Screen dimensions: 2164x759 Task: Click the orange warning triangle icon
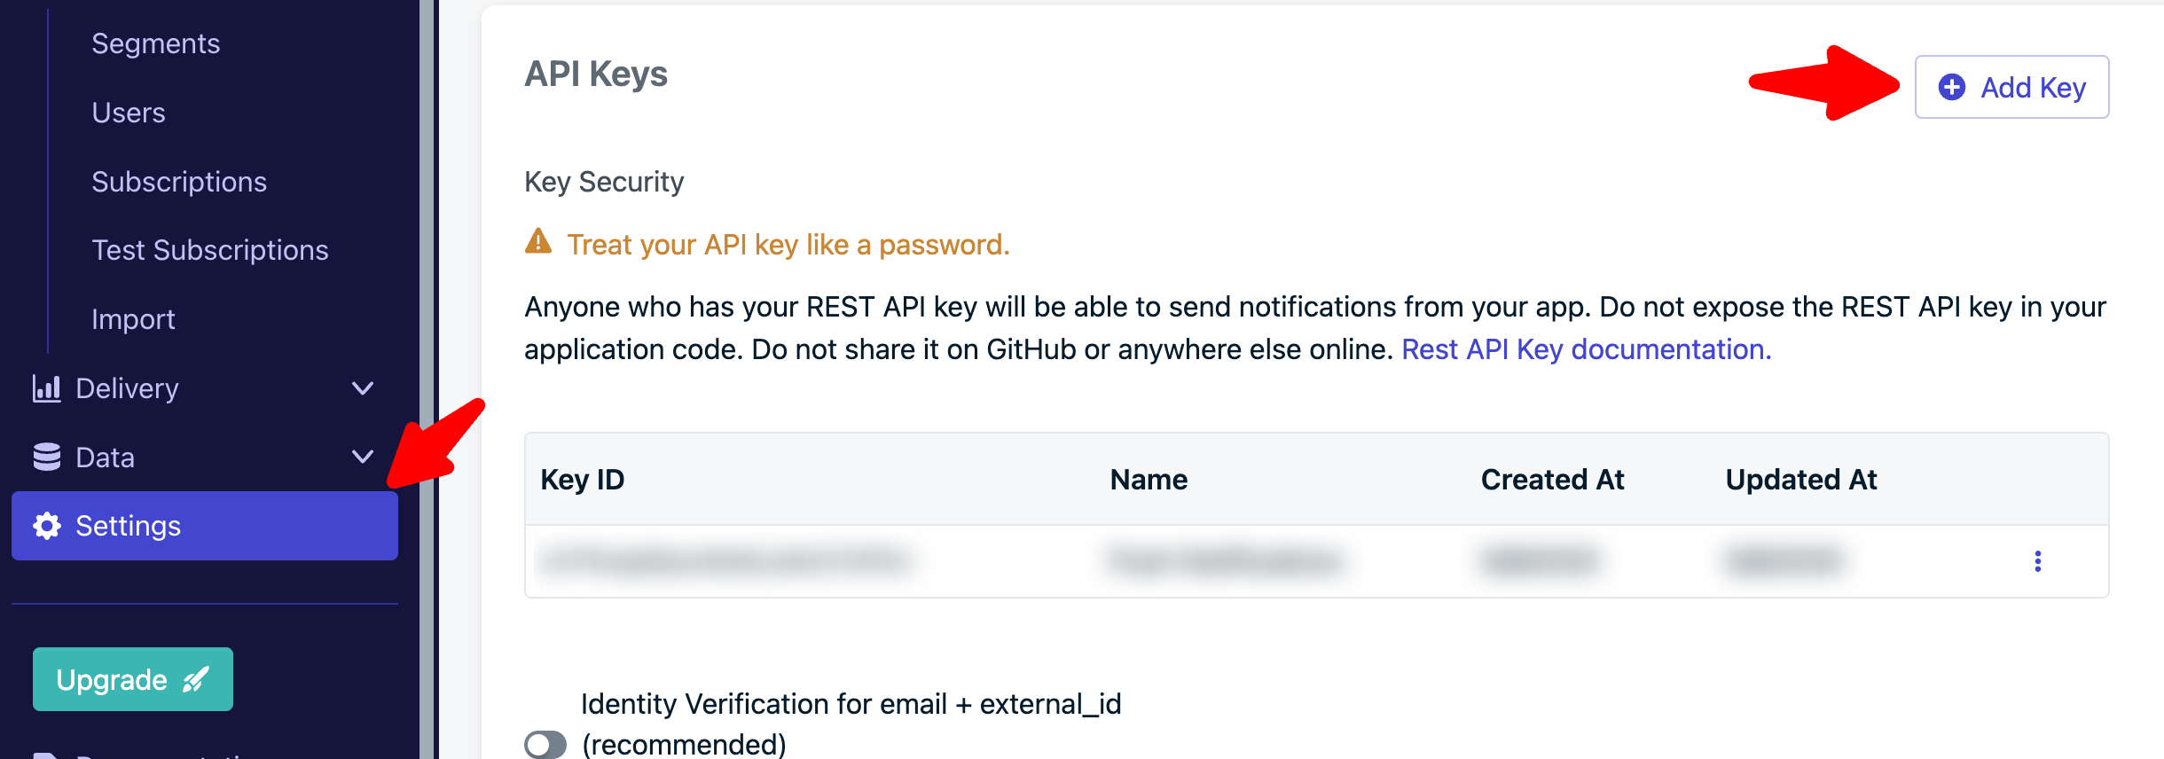(538, 242)
